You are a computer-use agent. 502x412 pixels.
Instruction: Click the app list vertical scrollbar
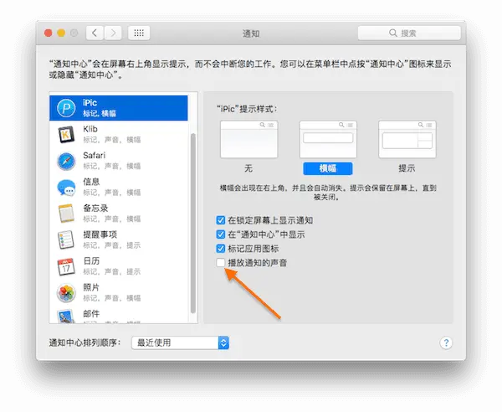tap(193, 224)
